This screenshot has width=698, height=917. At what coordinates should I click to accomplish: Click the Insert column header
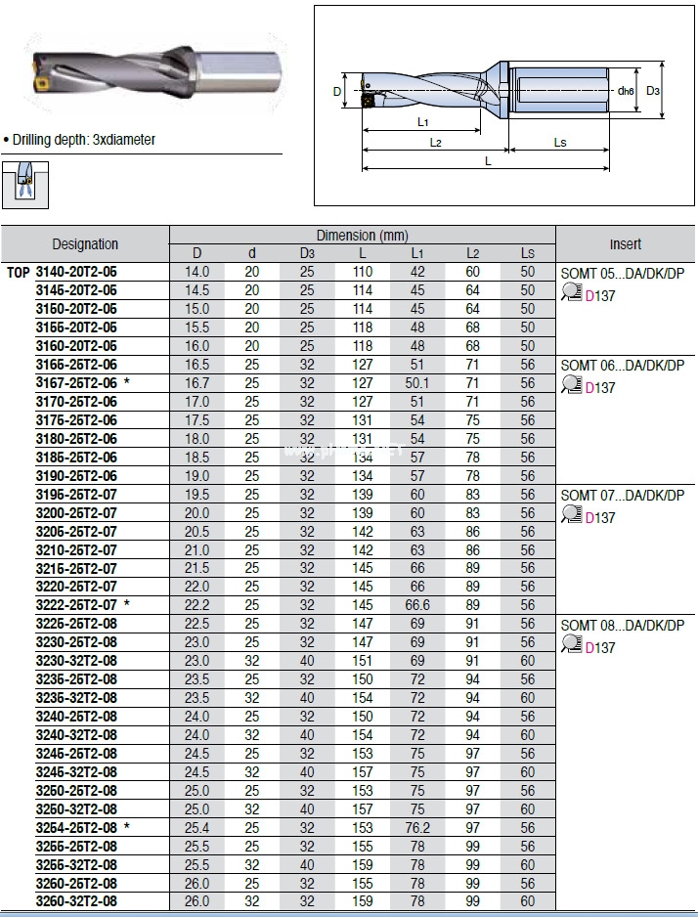coord(626,244)
